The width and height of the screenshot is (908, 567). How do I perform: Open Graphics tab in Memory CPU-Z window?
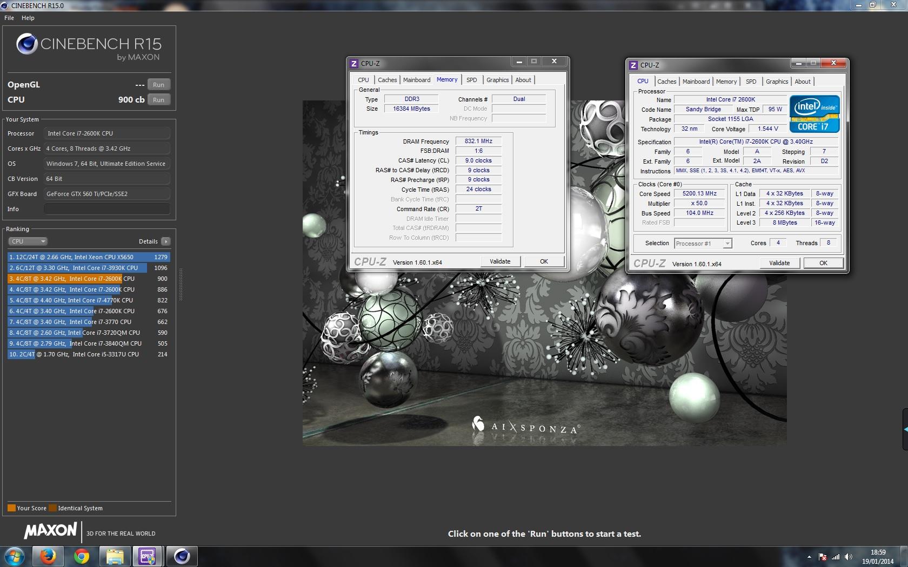point(497,80)
